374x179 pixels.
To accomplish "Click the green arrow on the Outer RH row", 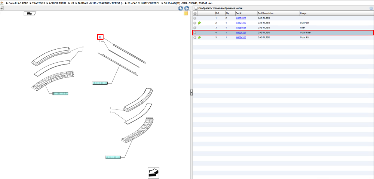I will 199,38.
